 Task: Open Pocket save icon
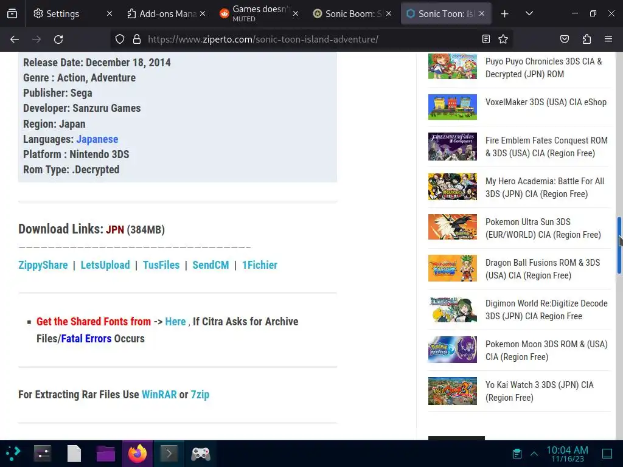(564, 39)
